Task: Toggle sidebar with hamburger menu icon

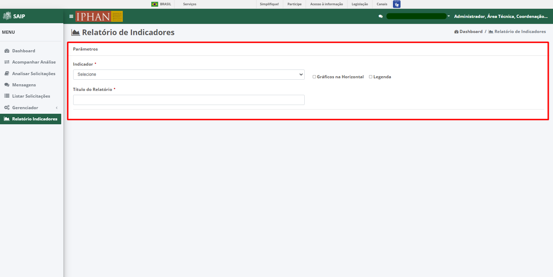Action: (x=71, y=16)
